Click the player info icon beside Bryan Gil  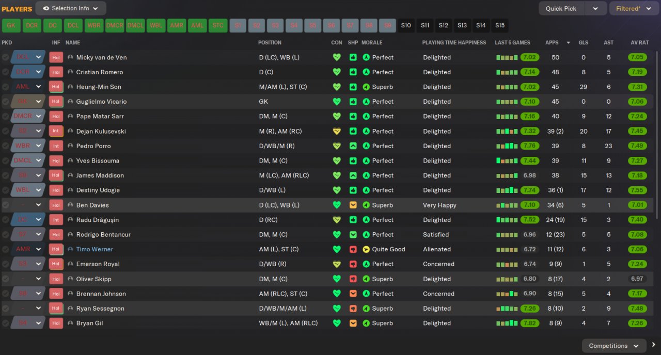point(70,324)
